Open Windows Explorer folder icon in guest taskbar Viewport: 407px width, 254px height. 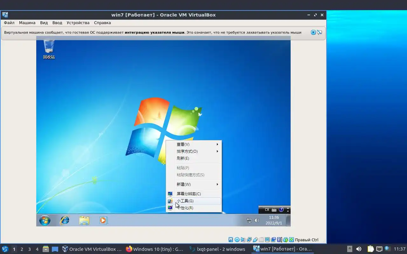tap(84, 220)
